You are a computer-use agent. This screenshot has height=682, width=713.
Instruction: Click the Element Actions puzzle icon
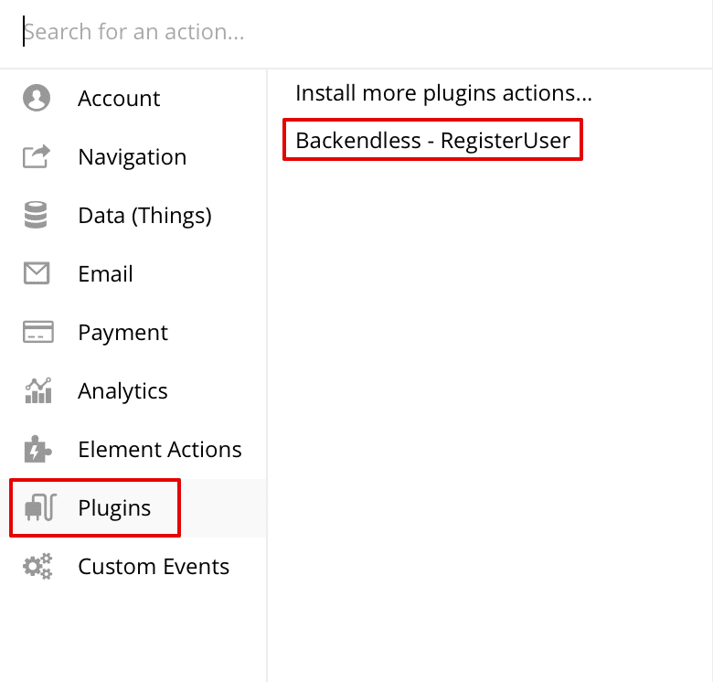[37, 450]
